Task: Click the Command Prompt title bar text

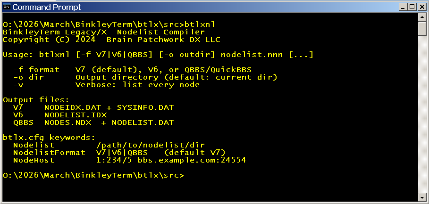Action: 47,7
